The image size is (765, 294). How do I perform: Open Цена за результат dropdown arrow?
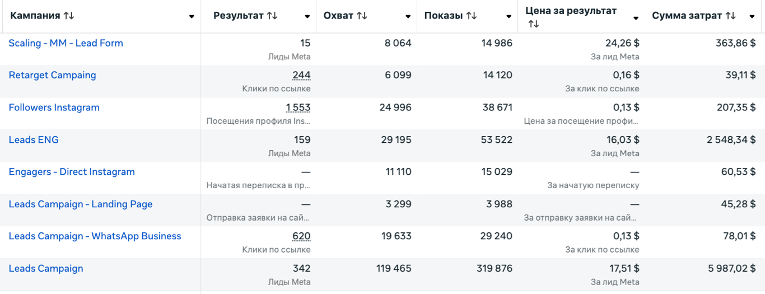tap(636, 18)
